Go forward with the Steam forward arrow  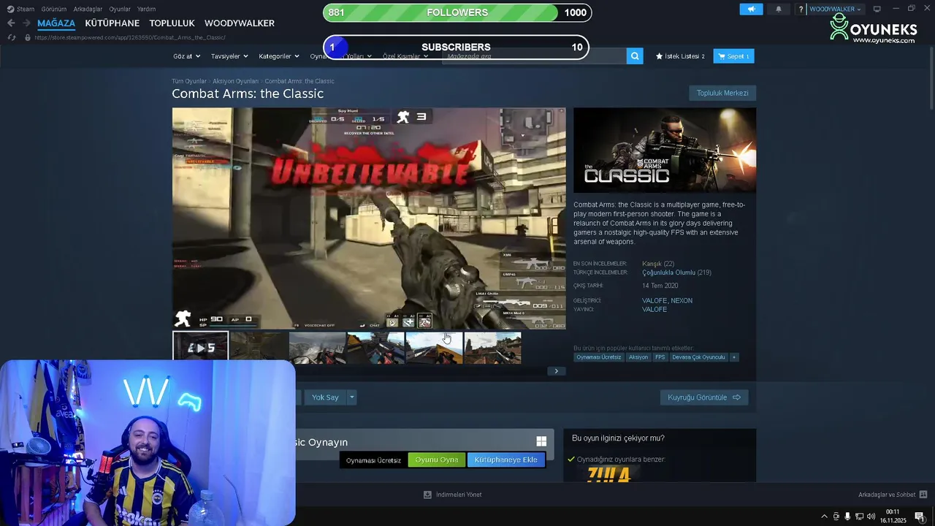(26, 23)
